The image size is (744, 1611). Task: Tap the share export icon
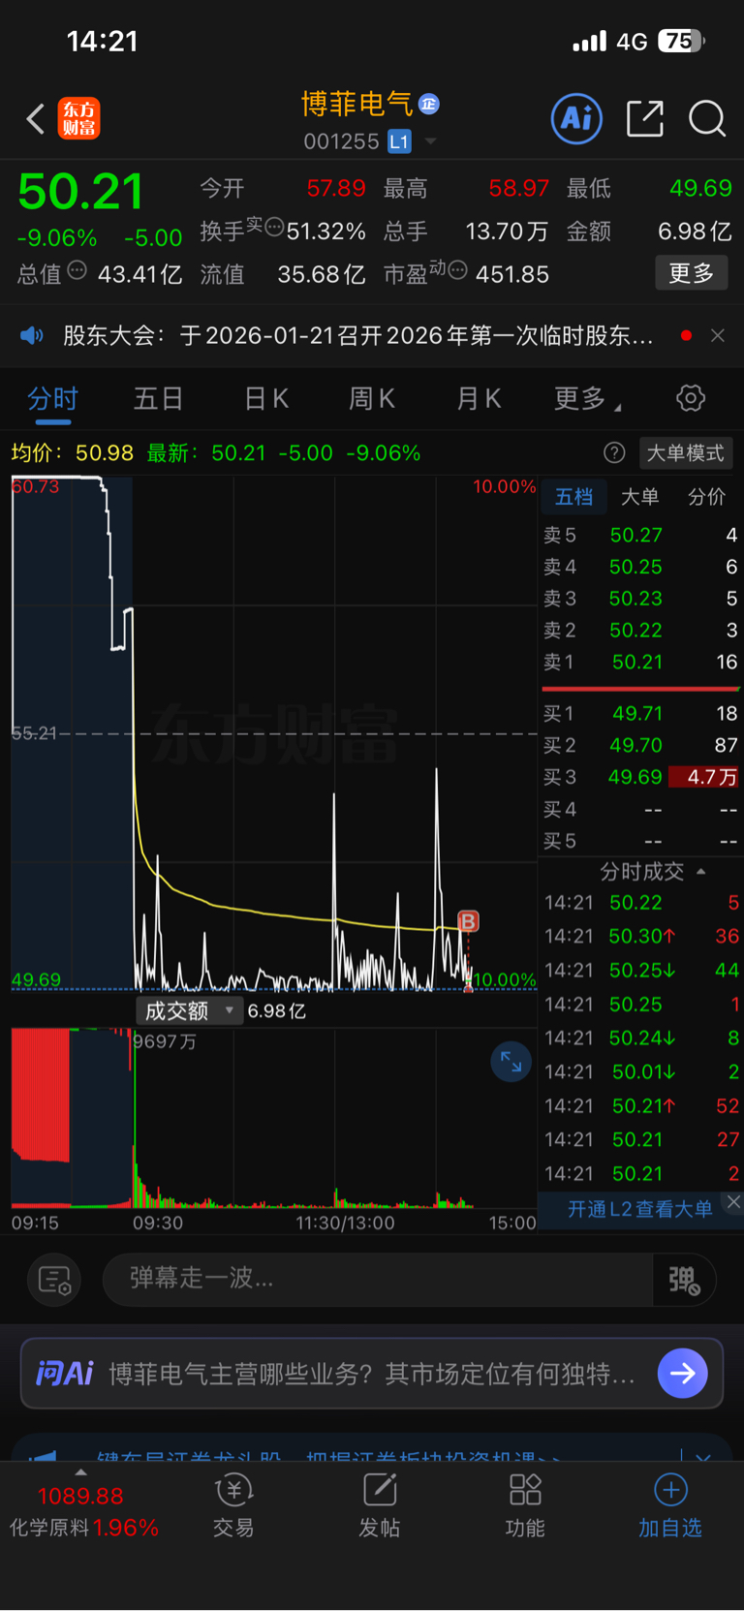pyautogui.click(x=644, y=118)
